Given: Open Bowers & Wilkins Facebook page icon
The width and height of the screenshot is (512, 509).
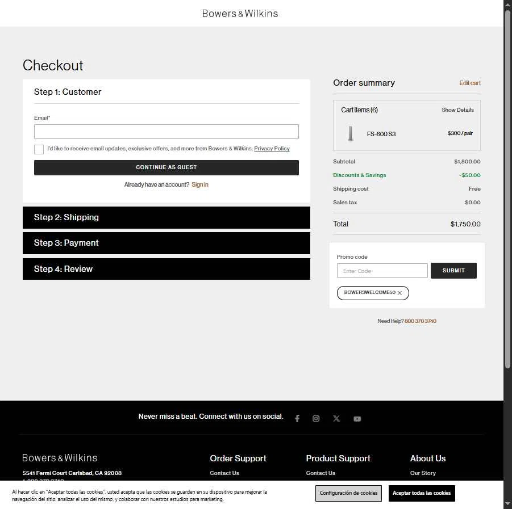Looking at the screenshot, I should pos(297,418).
